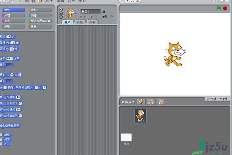This screenshot has height=155, width=232.
Task: Select the 角色1 sprite thumbnail
Action: [140, 116]
